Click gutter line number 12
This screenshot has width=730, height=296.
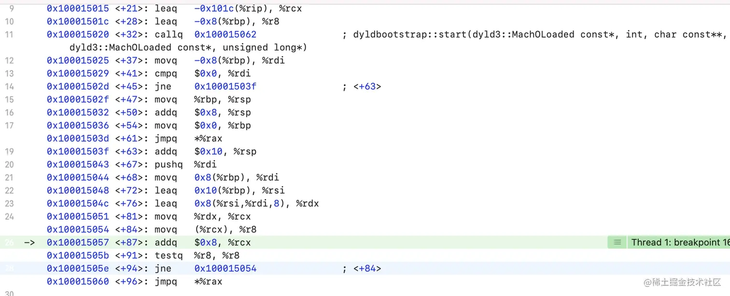coord(9,61)
